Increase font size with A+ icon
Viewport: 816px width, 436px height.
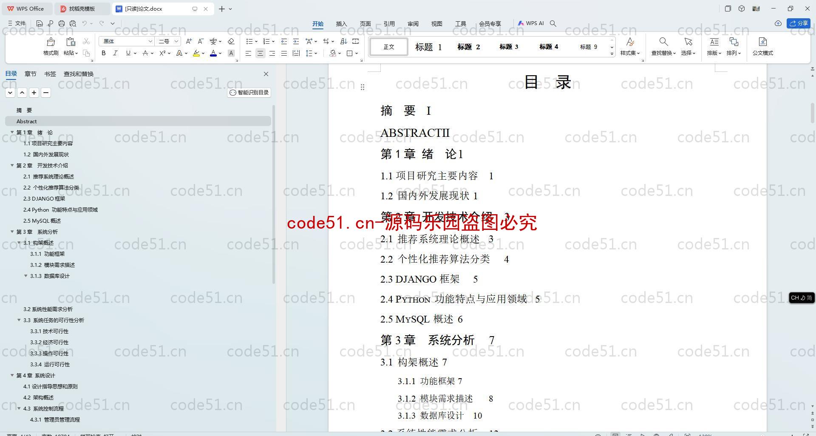coord(189,41)
